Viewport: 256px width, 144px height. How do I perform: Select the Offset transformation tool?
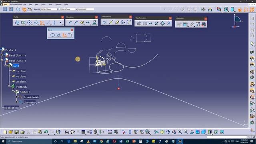click(x=169, y=24)
